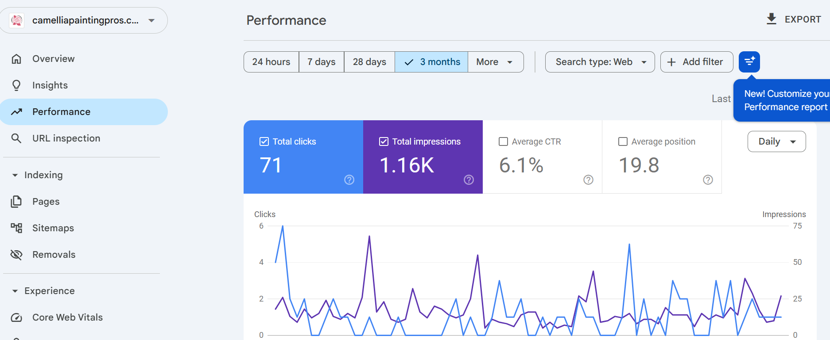Select the 24 hours date range
The image size is (830, 340).
point(271,62)
